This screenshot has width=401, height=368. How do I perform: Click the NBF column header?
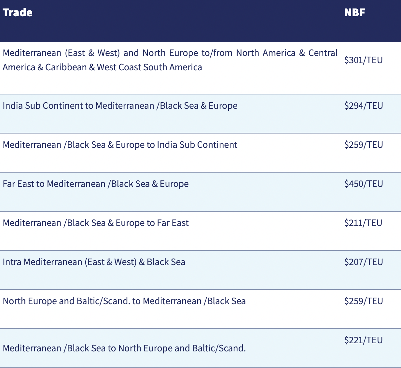(x=354, y=12)
